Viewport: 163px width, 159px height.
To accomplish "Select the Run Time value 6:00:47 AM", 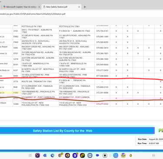I will coord(154,143).
